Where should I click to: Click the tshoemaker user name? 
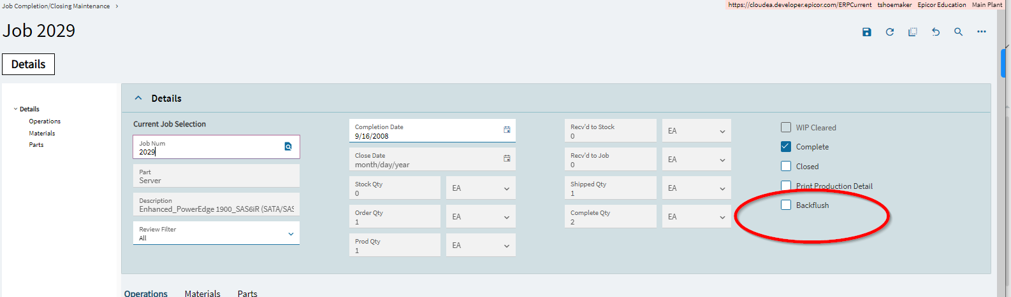894,4
